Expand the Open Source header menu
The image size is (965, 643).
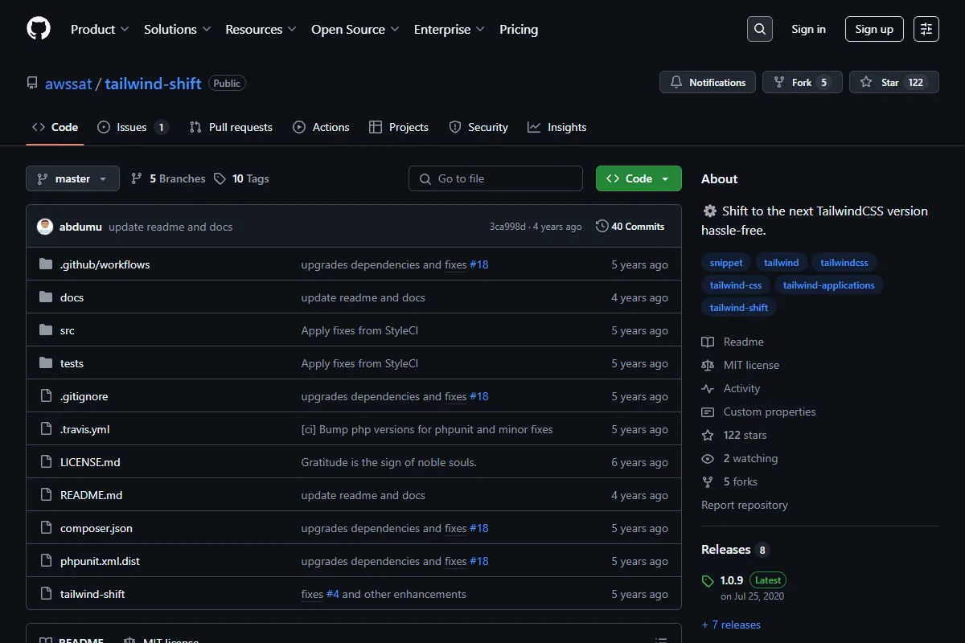coord(355,29)
